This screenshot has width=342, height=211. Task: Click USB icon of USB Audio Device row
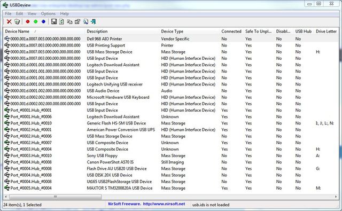click(x=7, y=91)
